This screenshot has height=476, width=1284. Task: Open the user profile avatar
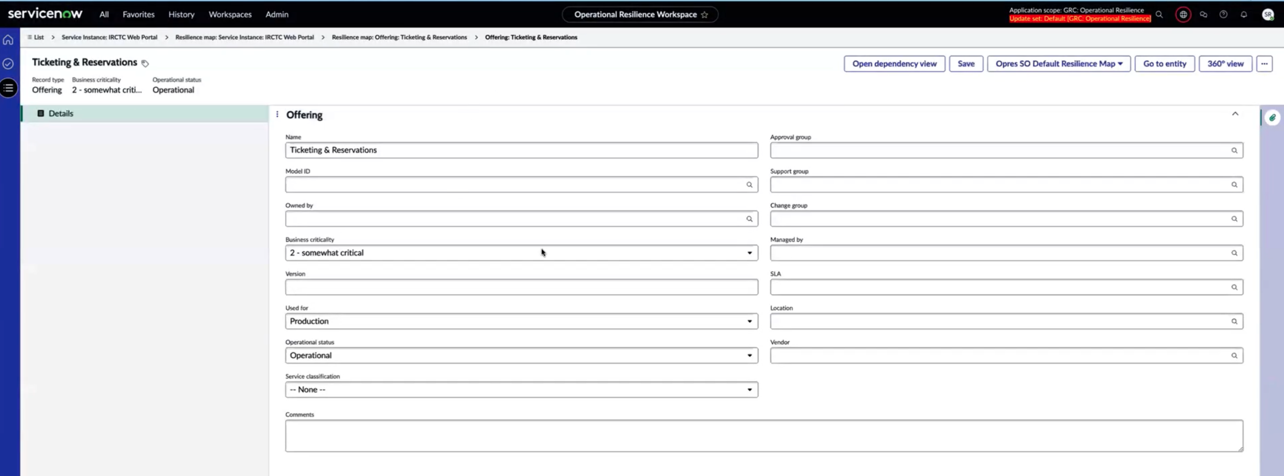pyautogui.click(x=1268, y=14)
